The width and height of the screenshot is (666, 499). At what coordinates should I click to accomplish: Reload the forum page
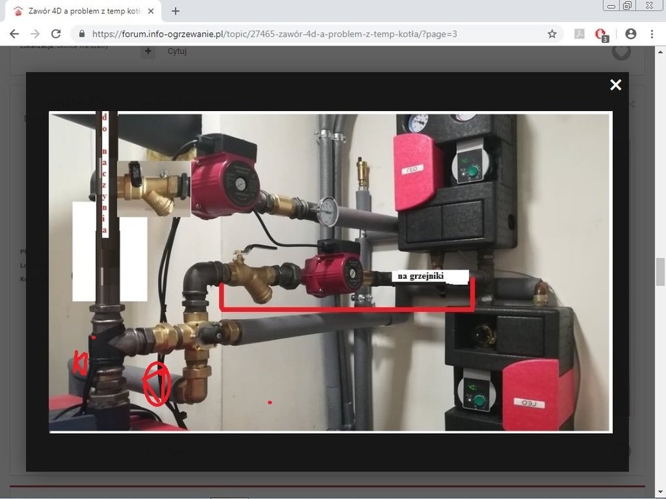point(56,34)
